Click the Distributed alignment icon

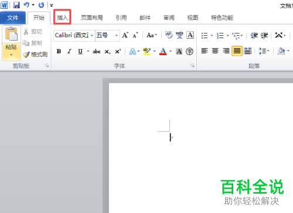pyautogui.click(x=247, y=51)
